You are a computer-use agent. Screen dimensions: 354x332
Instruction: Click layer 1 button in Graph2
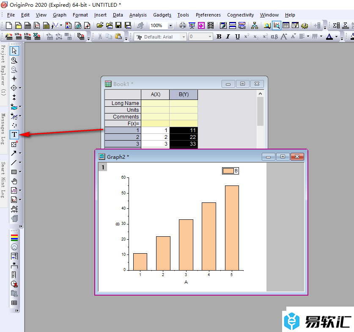pyautogui.click(x=103, y=167)
